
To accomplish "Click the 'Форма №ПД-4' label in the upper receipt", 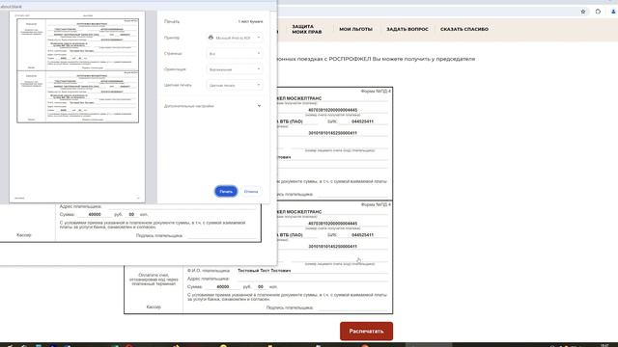I will (376, 92).
